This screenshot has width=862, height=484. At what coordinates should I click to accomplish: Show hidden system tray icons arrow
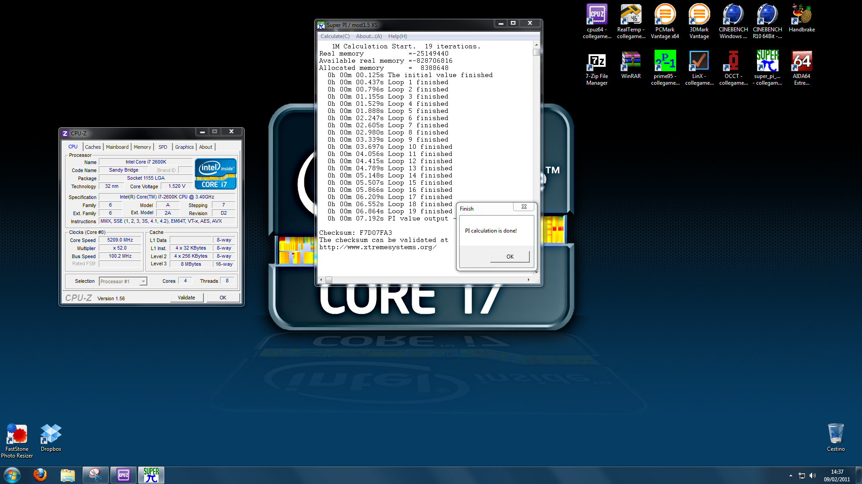791,475
